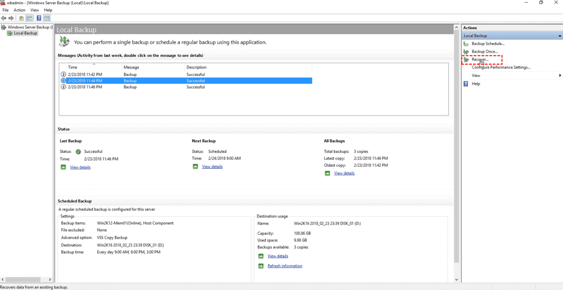Click the Back arrow in the toolbar
Viewport: 563px width, 290px height.
point(4,18)
